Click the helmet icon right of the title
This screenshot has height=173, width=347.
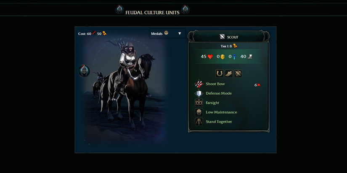coord(185,10)
